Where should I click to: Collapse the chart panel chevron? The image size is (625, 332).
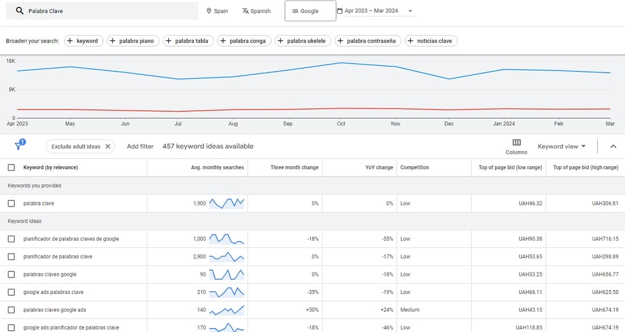pos(613,146)
